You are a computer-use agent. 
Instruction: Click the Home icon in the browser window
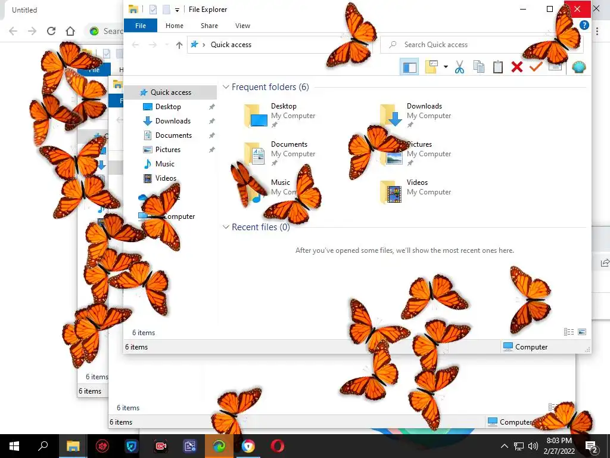pos(70,31)
